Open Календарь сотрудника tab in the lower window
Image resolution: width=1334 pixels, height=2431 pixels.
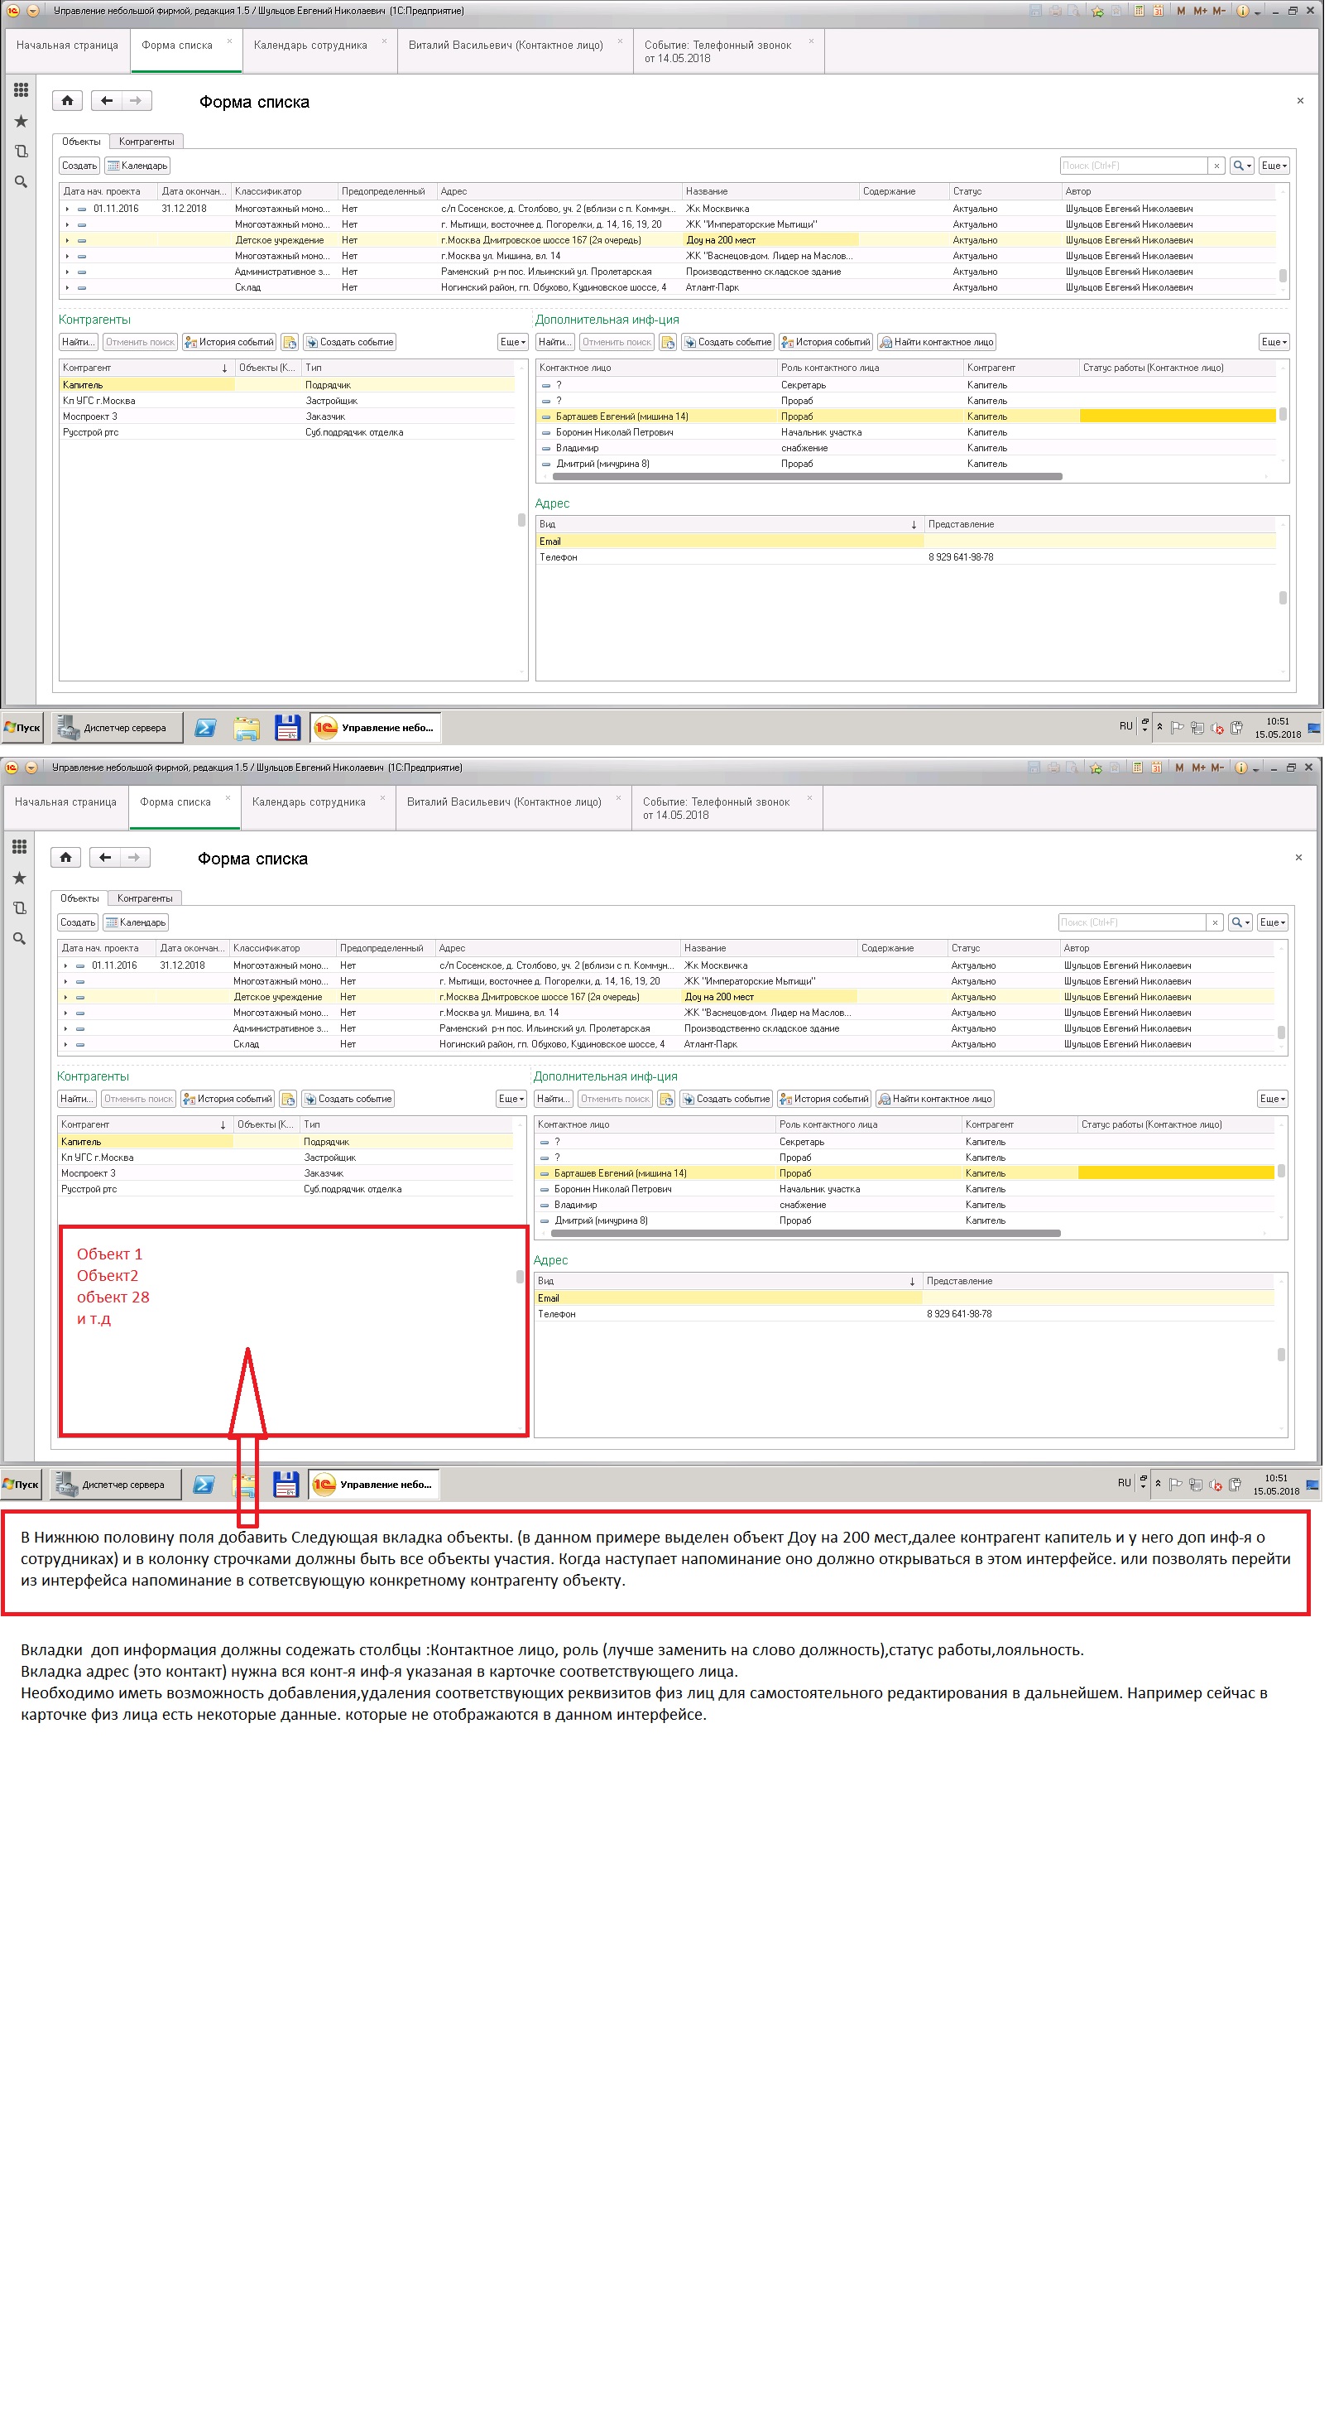[309, 802]
